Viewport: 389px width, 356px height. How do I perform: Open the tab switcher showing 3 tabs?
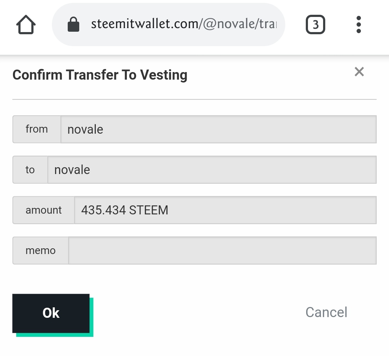pos(315,25)
